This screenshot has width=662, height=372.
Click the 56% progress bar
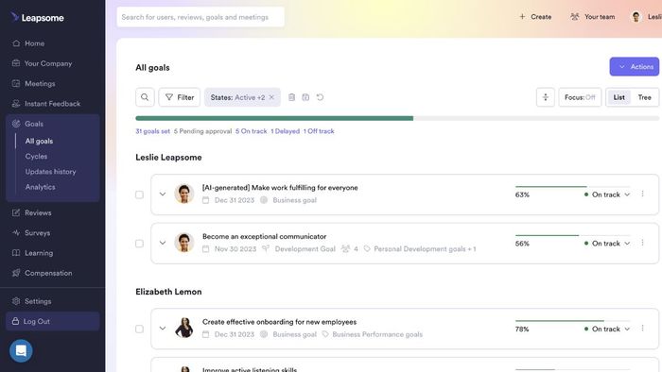pos(572,235)
